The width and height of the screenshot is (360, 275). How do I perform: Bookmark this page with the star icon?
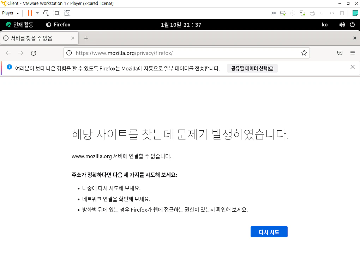[304, 53]
